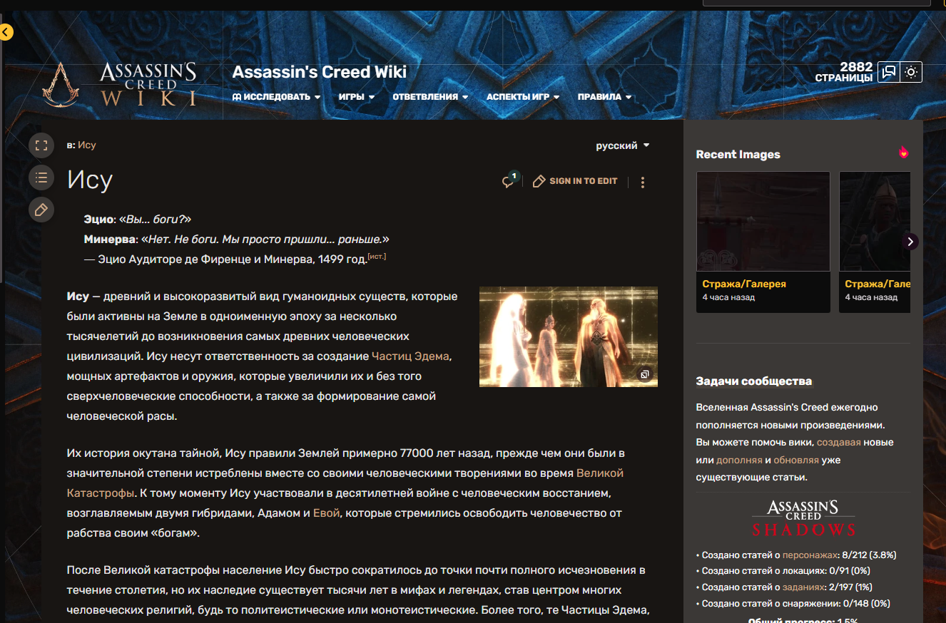Image resolution: width=946 pixels, height=623 pixels.
Task: Click the Задачи сообщества heading
Action: (x=754, y=381)
